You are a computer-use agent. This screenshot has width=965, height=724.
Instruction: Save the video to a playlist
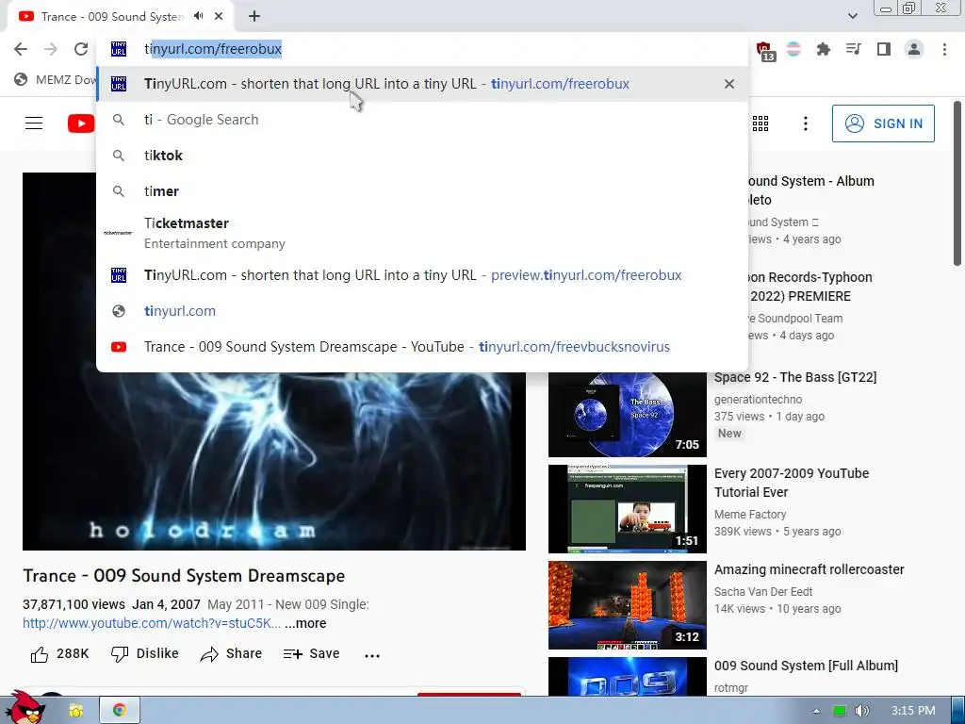click(x=311, y=654)
